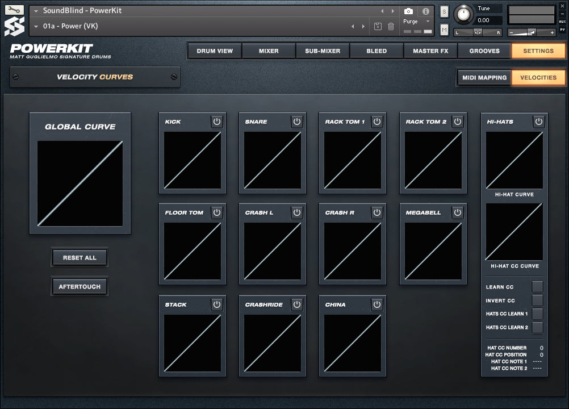Open the SoundBlind - PowerKit instrument dropdown
This screenshot has height=409, width=569.
click(x=36, y=11)
